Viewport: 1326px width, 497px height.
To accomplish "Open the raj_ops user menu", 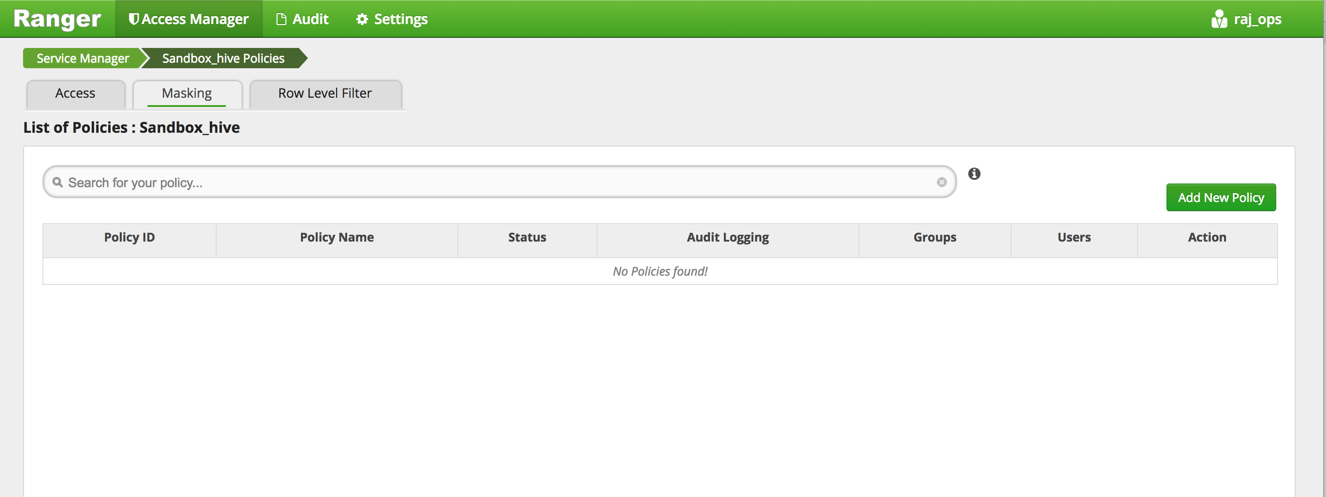I will [1246, 19].
